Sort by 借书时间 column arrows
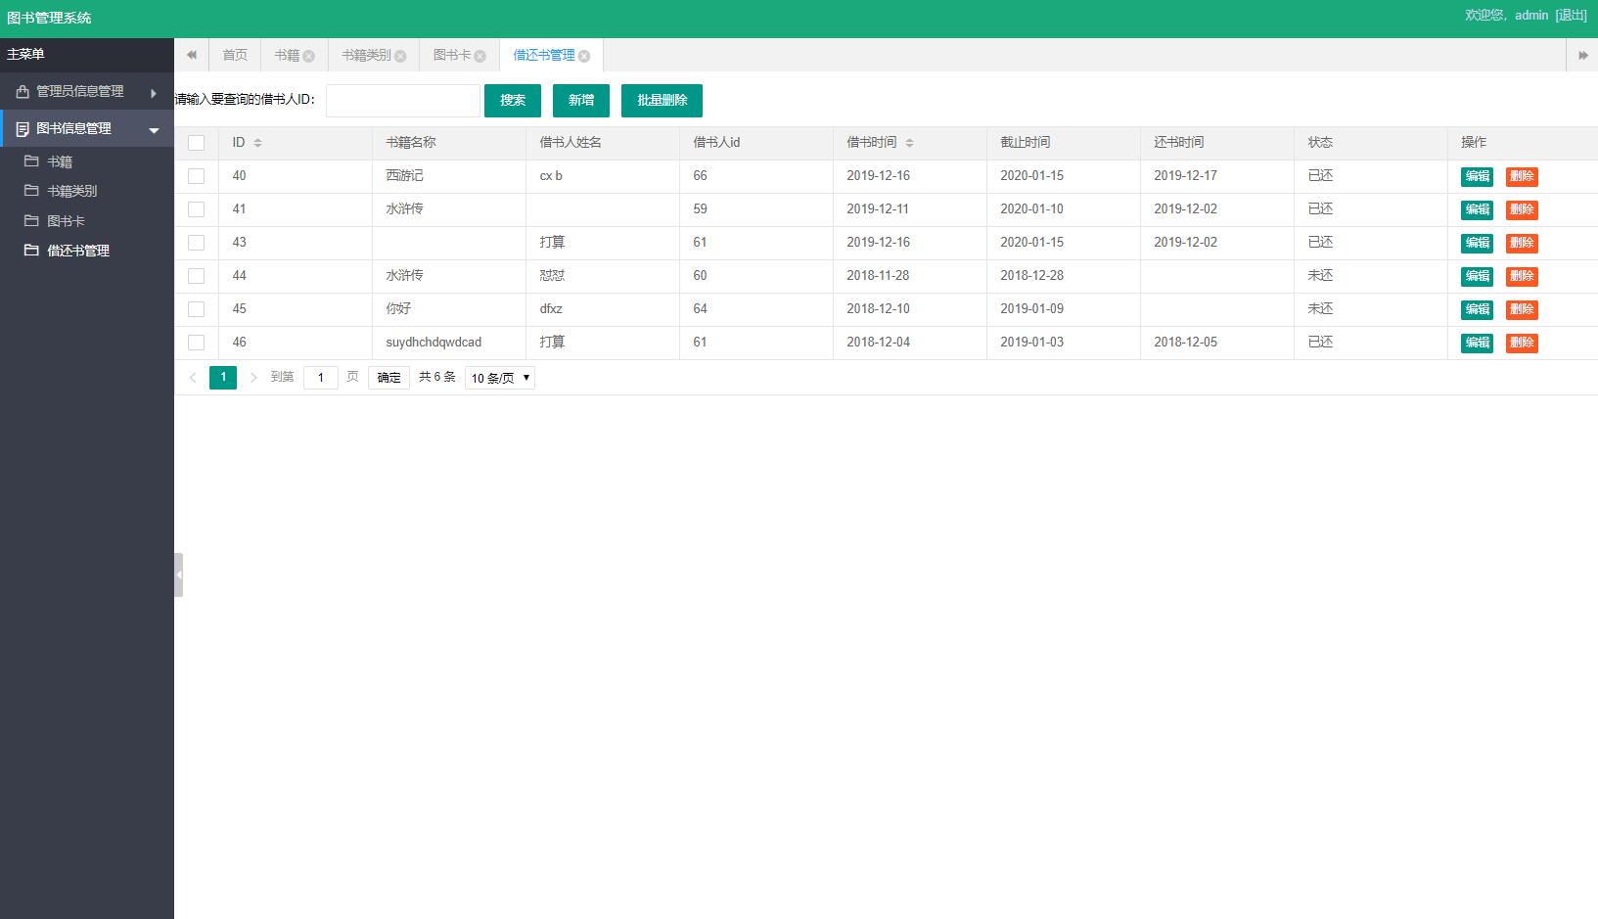Screen dimensions: 1598x919 tap(909, 143)
